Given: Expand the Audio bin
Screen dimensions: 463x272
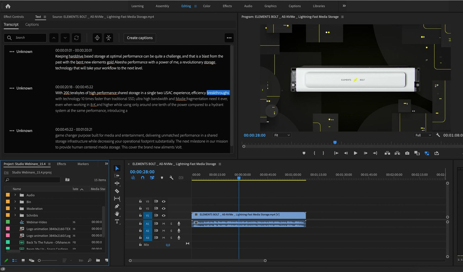Looking at the screenshot, I should pyautogui.click(x=15, y=195).
